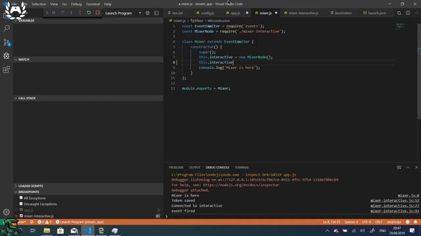Screen dimensions: 421x236
Task: Open the Debug view in the activity bar
Action: tap(7, 56)
